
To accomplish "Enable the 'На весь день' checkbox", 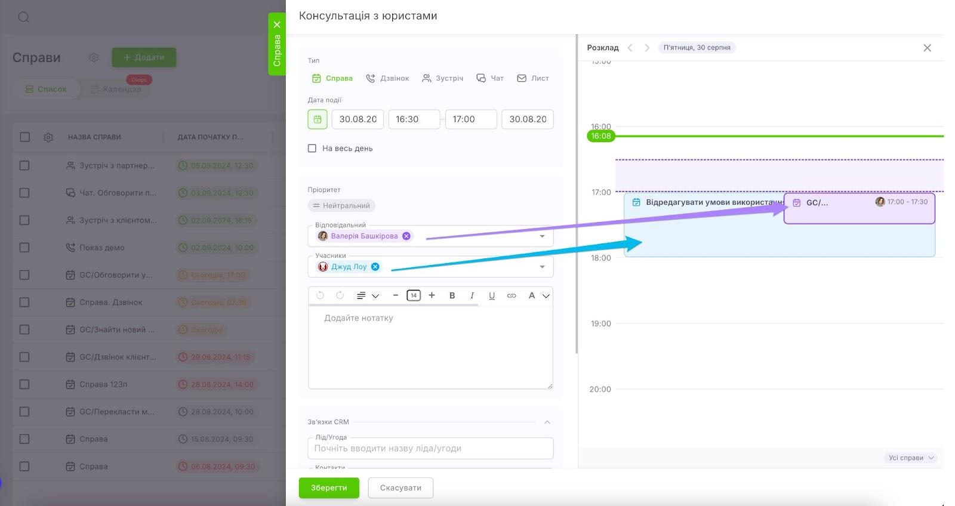I will point(312,149).
